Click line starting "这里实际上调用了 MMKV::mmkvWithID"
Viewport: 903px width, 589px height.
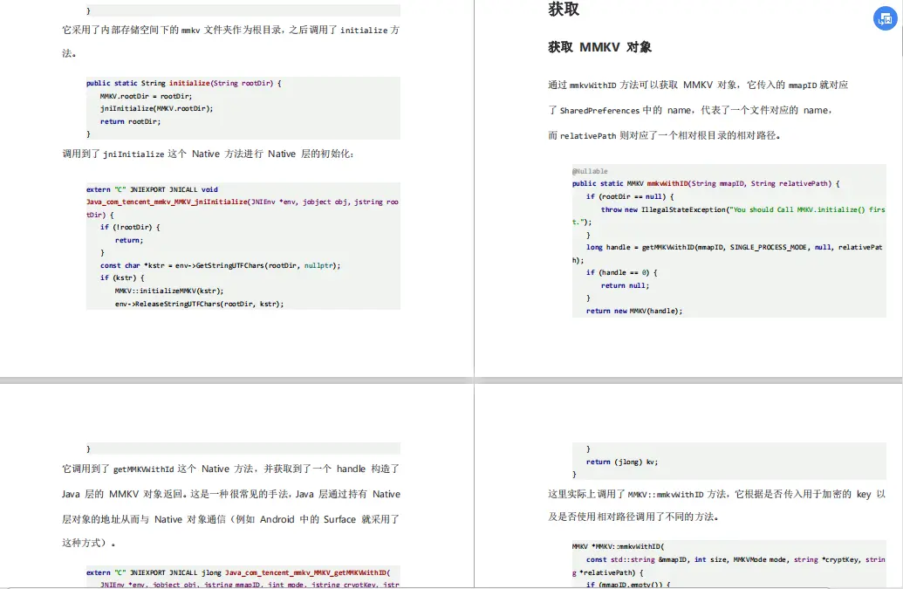pos(716,494)
